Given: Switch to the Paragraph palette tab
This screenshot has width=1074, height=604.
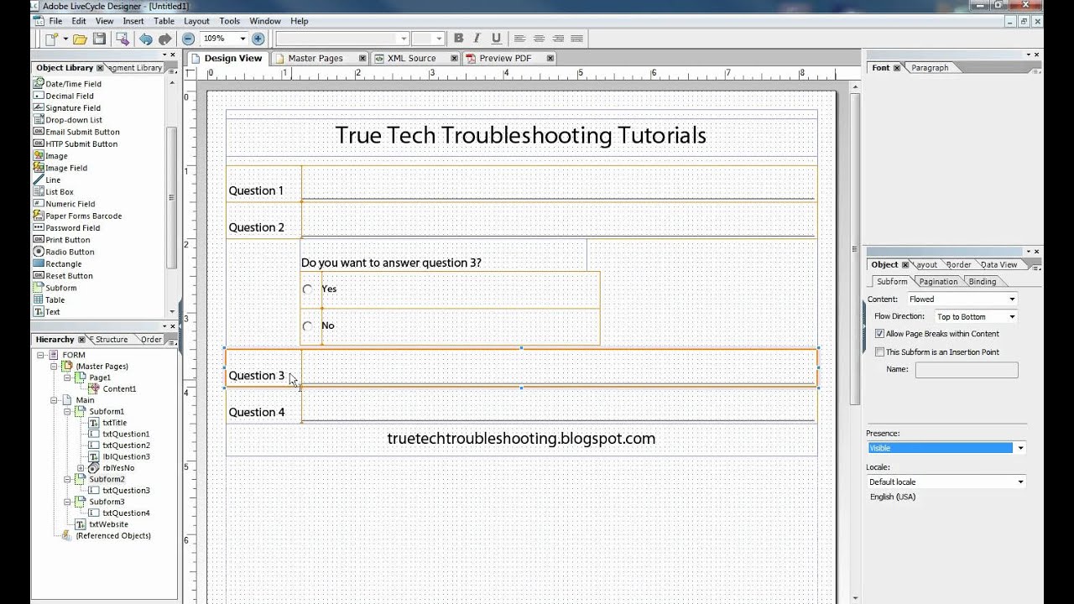Looking at the screenshot, I should click(930, 68).
